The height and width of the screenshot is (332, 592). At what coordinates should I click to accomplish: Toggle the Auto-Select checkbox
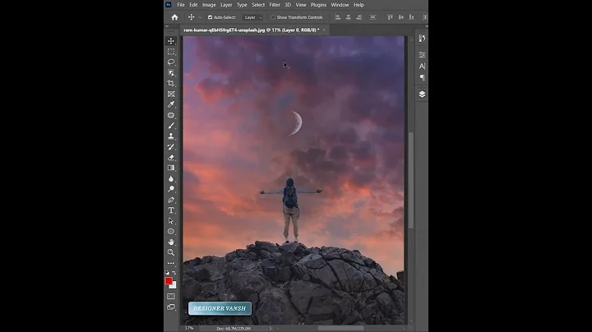coord(210,17)
